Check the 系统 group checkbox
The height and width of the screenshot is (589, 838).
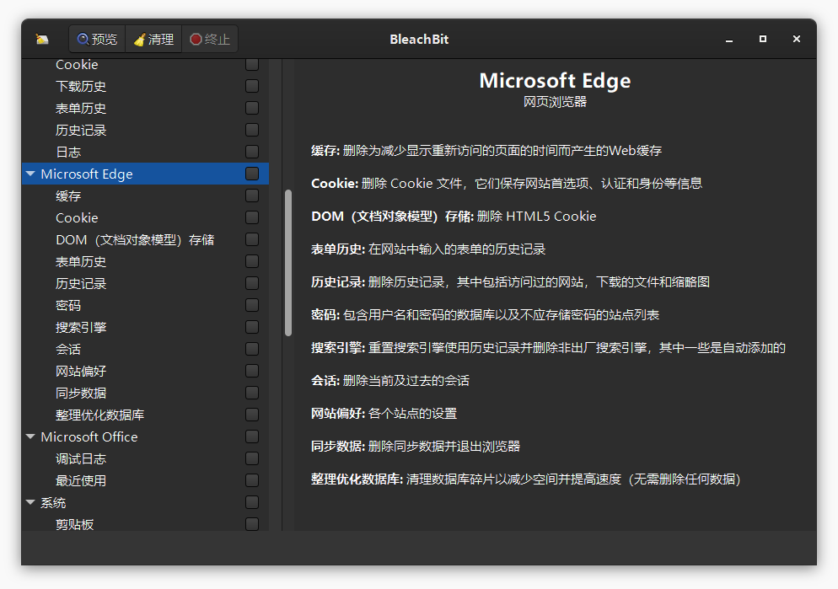252,502
